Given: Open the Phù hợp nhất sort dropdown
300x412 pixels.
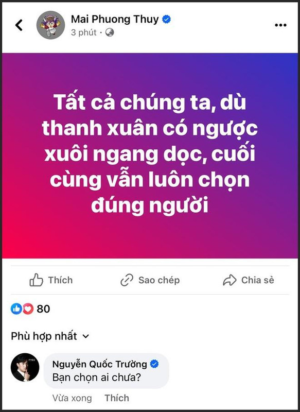Looking at the screenshot, I should point(50,336).
